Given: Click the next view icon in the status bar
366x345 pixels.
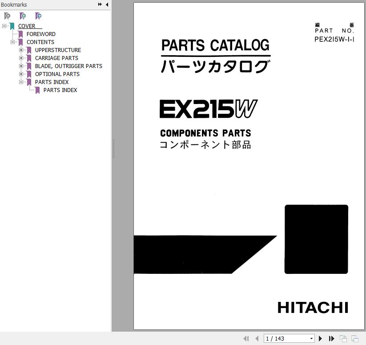Looking at the screenshot, I should tap(354, 339).
